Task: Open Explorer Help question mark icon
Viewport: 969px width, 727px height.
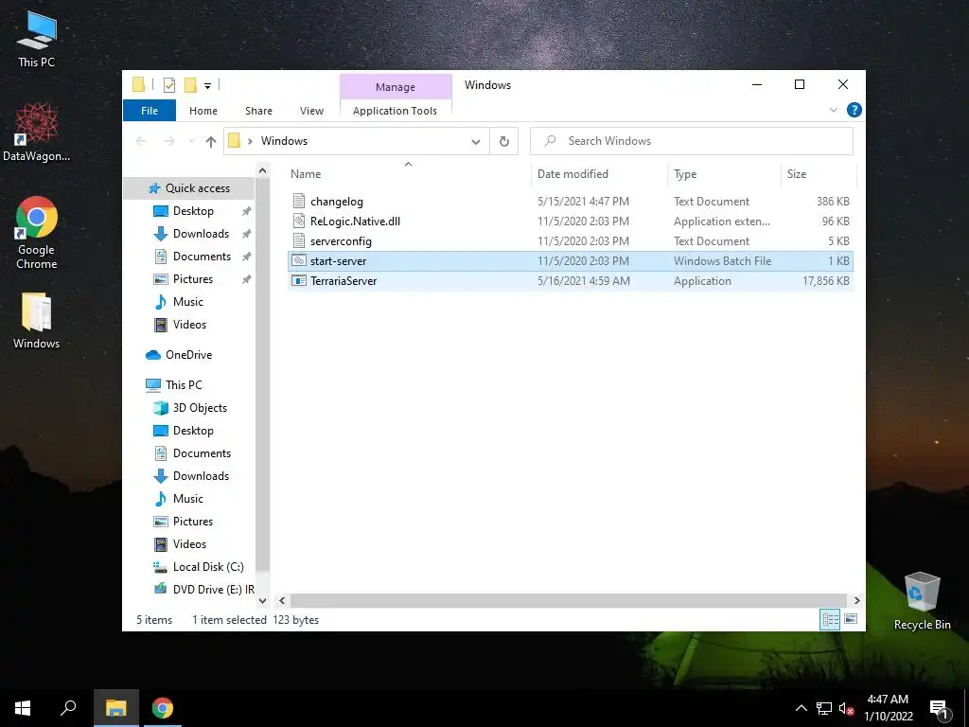Action: (x=854, y=110)
